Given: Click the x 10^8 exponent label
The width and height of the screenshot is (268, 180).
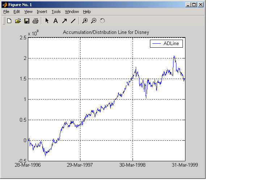Looking at the screenshot, I should [33, 33].
